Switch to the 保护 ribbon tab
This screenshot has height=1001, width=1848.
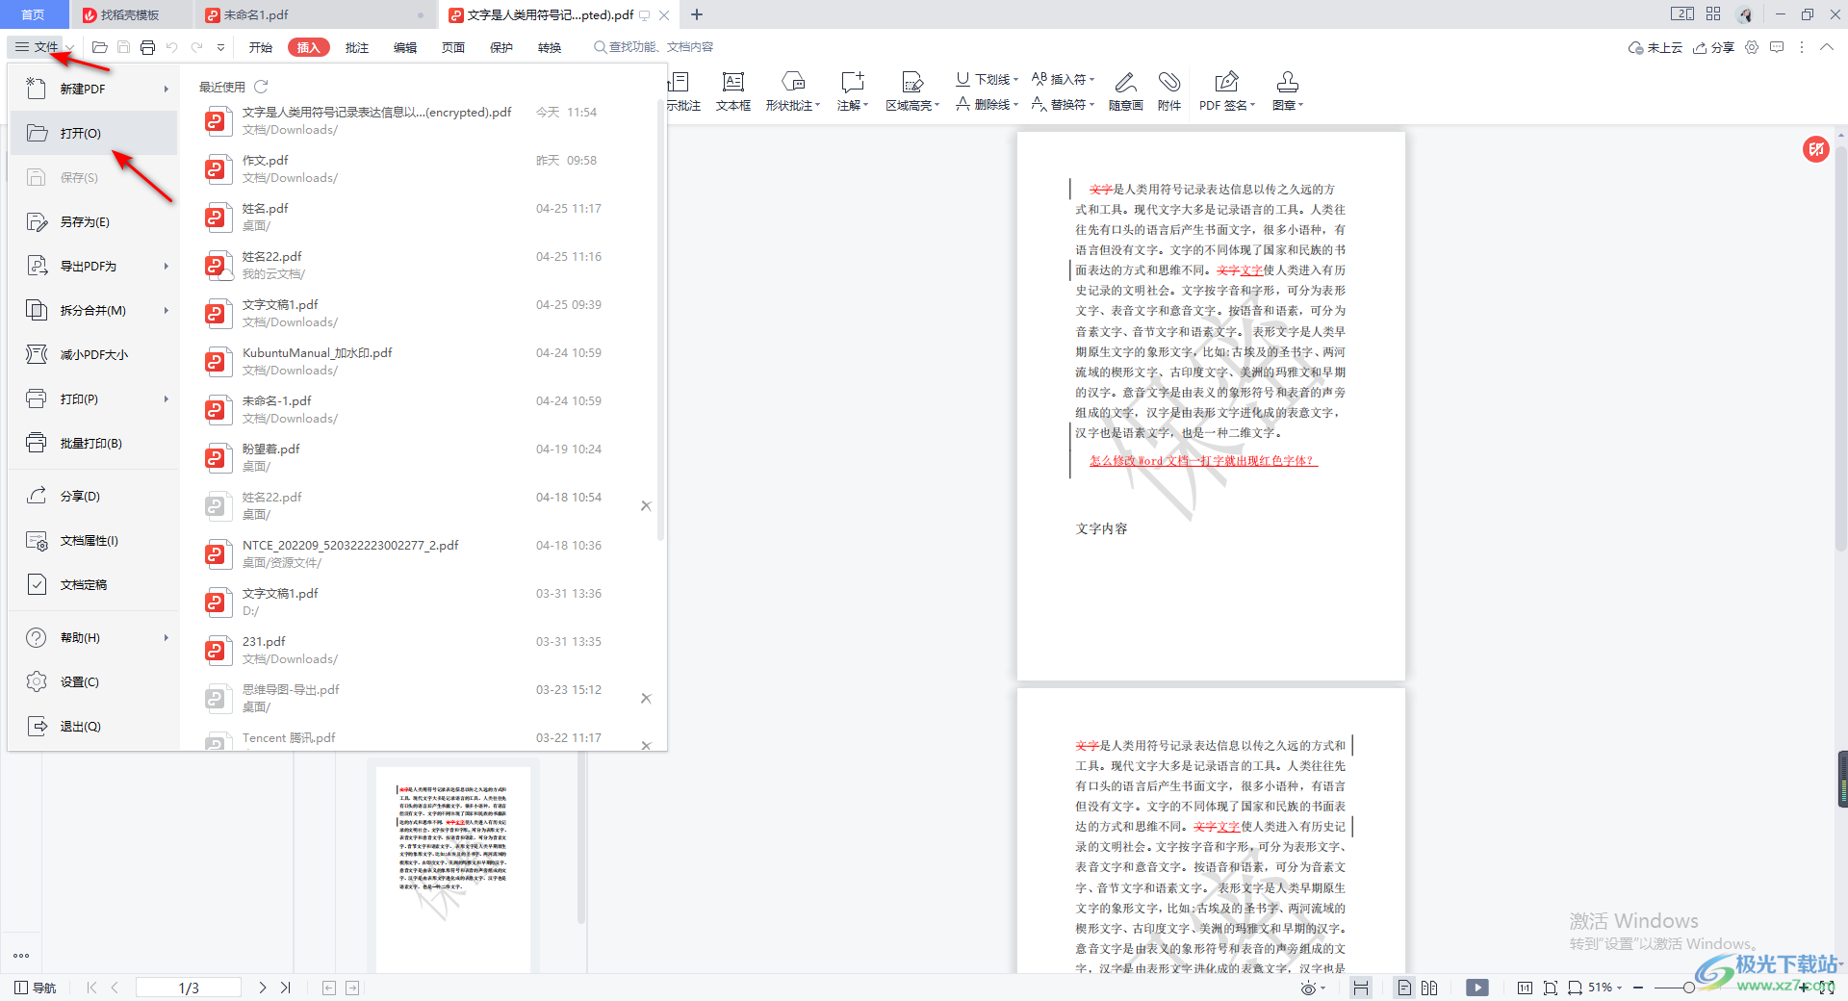pos(501,47)
